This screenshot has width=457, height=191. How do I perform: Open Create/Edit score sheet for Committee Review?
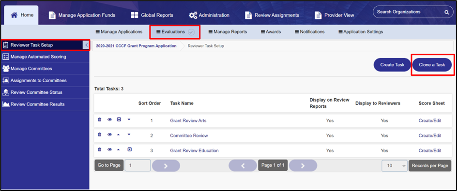point(430,136)
